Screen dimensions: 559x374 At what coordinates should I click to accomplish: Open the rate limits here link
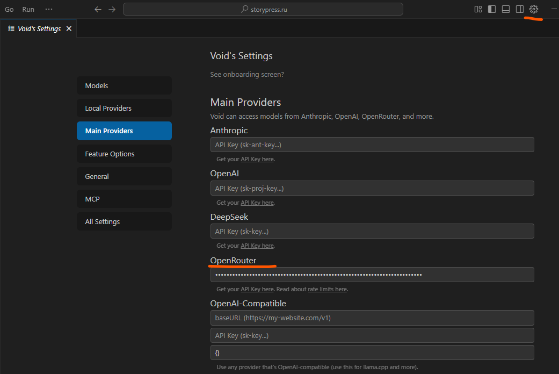click(x=327, y=289)
